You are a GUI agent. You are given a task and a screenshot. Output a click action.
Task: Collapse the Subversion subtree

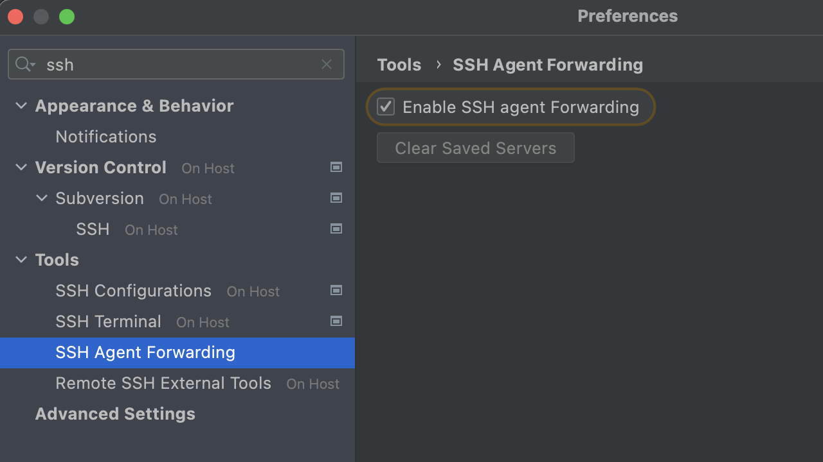pyautogui.click(x=42, y=198)
